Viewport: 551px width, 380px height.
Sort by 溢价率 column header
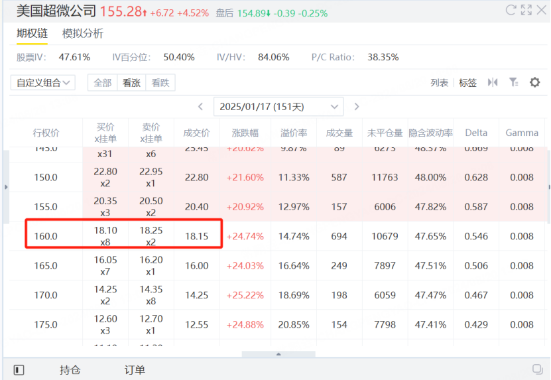294,133
